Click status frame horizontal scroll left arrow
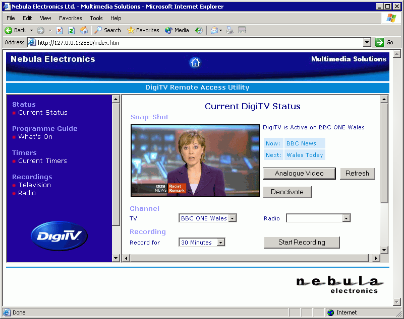 pos(126,258)
